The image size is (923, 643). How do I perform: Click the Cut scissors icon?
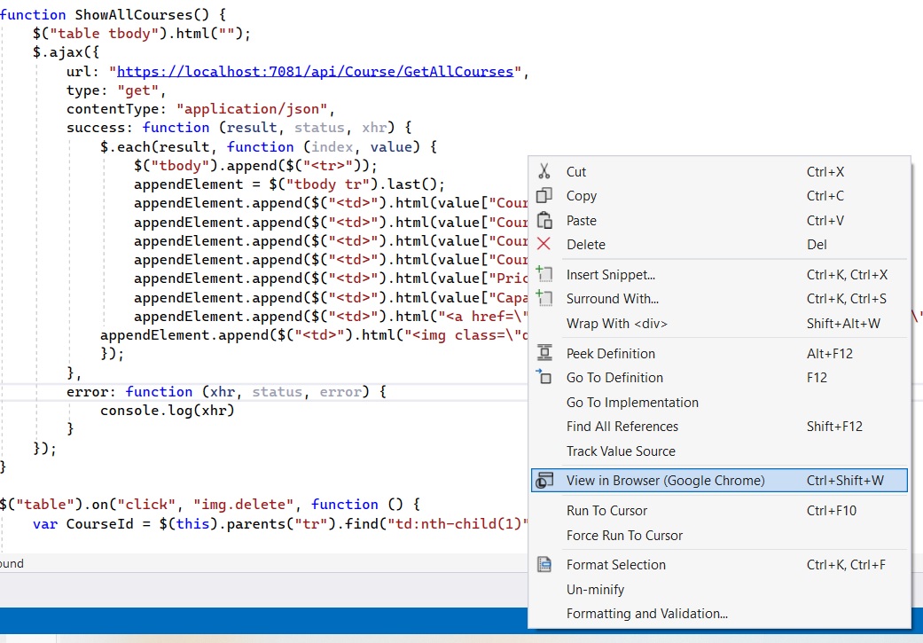coord(544,171)
